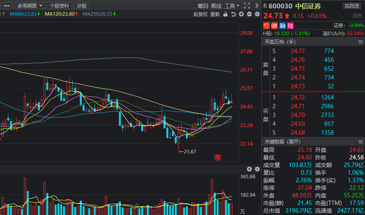Zoom out the chart with minus icon

(x=249, y=14)
